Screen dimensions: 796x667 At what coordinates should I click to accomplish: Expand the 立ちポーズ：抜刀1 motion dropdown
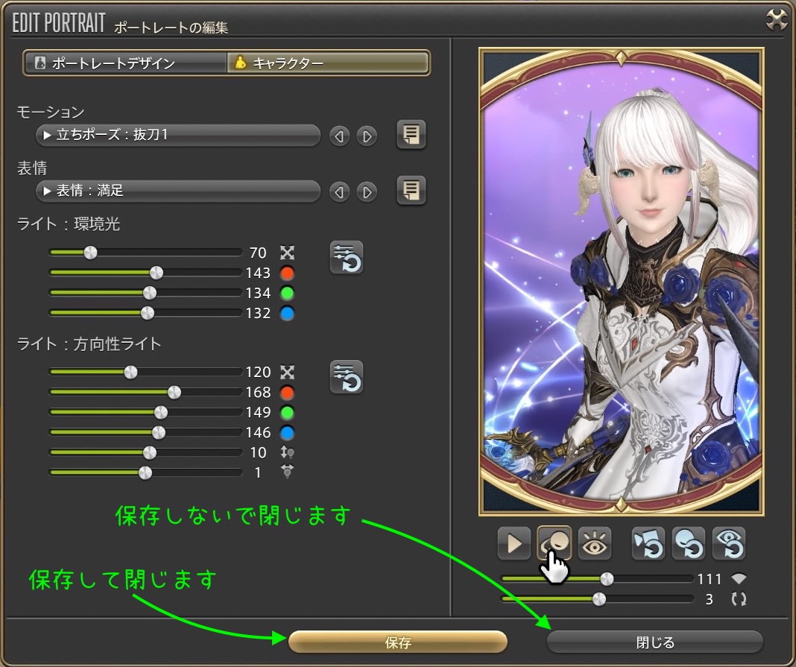pyautogui.click(x=177, y=135)
